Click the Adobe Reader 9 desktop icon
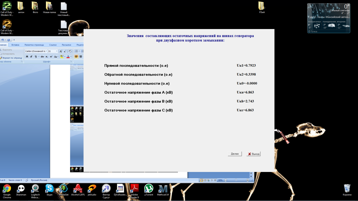Viewport: 358px width, 201px height. pos(135,192)
